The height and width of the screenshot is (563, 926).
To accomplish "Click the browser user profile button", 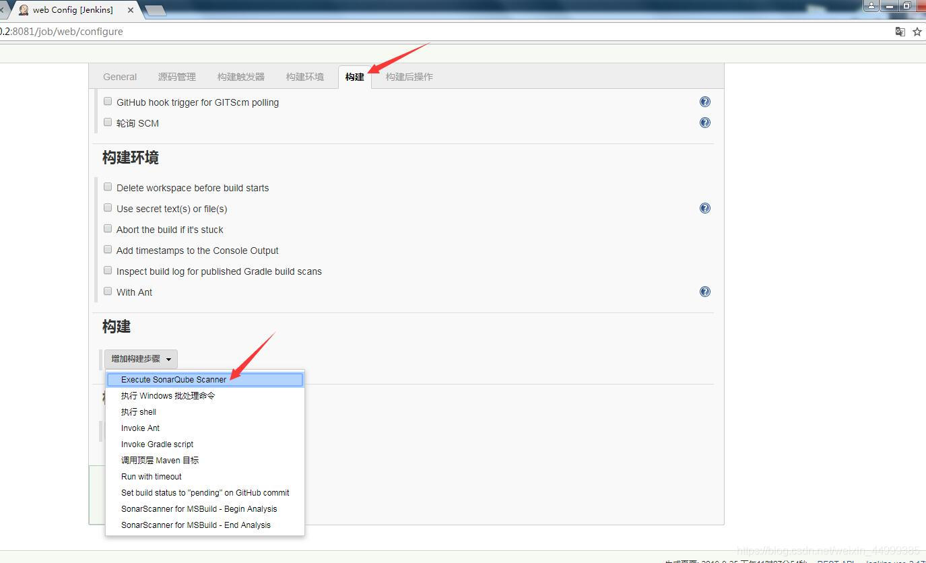I will [871, 6].
